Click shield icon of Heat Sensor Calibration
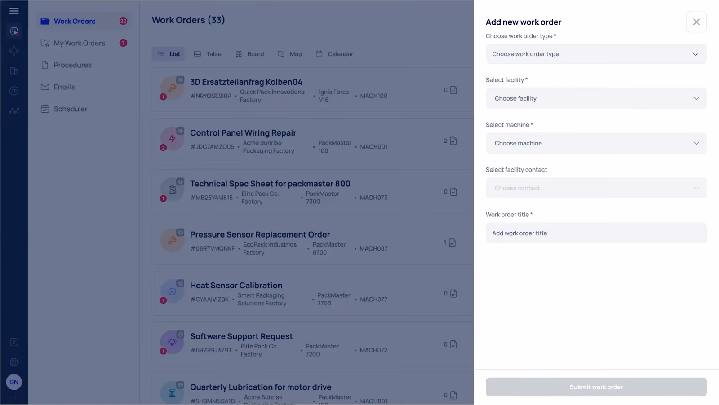 tap(172, 291)
